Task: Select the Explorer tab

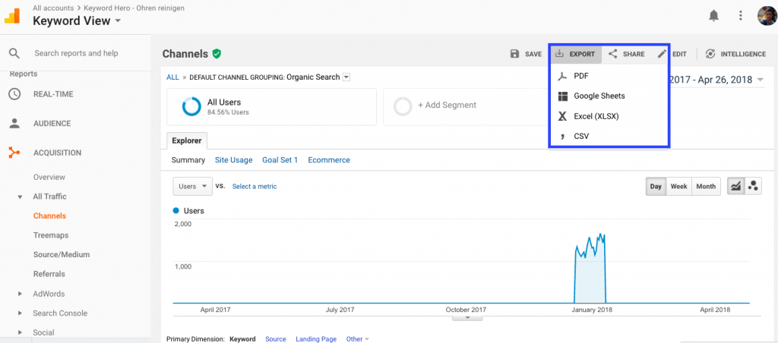Action: coord(187,141)
